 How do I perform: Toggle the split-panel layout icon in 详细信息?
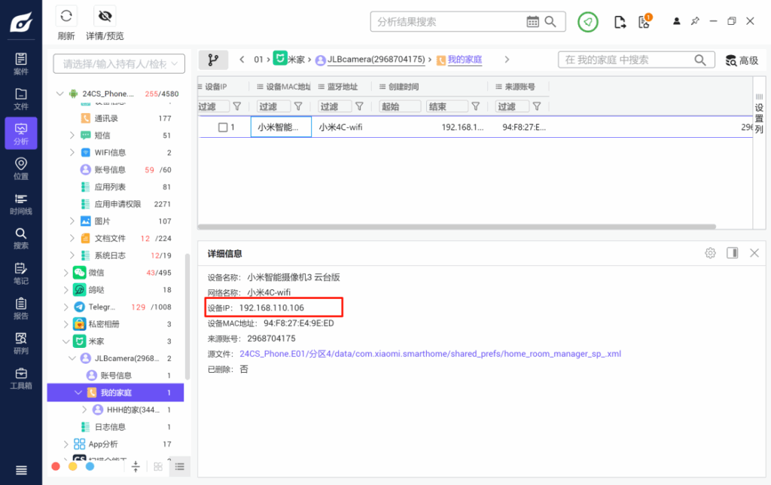[732, 253]
